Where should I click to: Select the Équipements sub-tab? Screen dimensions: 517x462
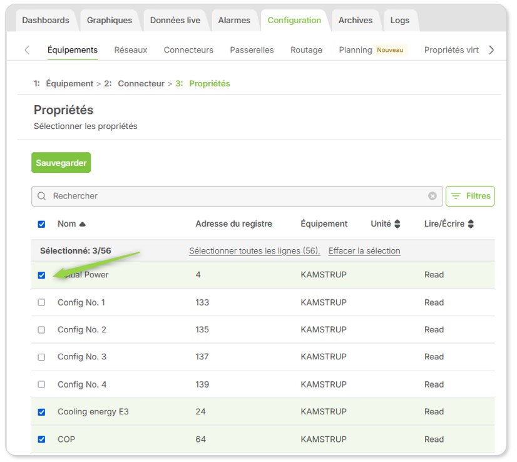[x=73, y=50]
